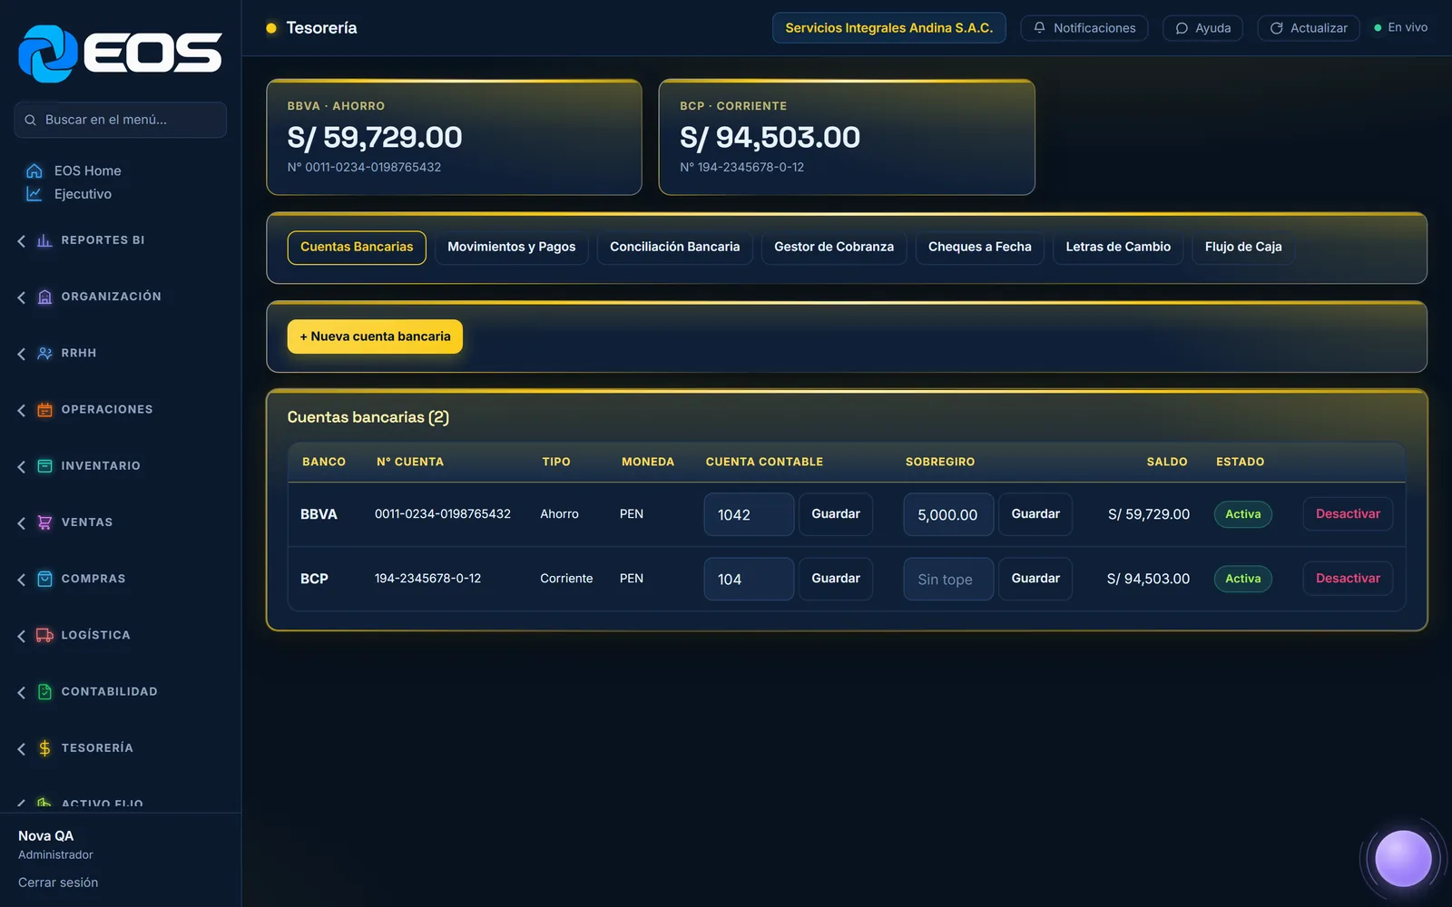Expand the Organización section chevron
The height and width of the screenshot is (907, 1452).
pos(22,297)
